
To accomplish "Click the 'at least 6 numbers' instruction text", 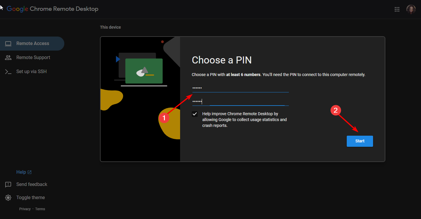I will [243, 75].
